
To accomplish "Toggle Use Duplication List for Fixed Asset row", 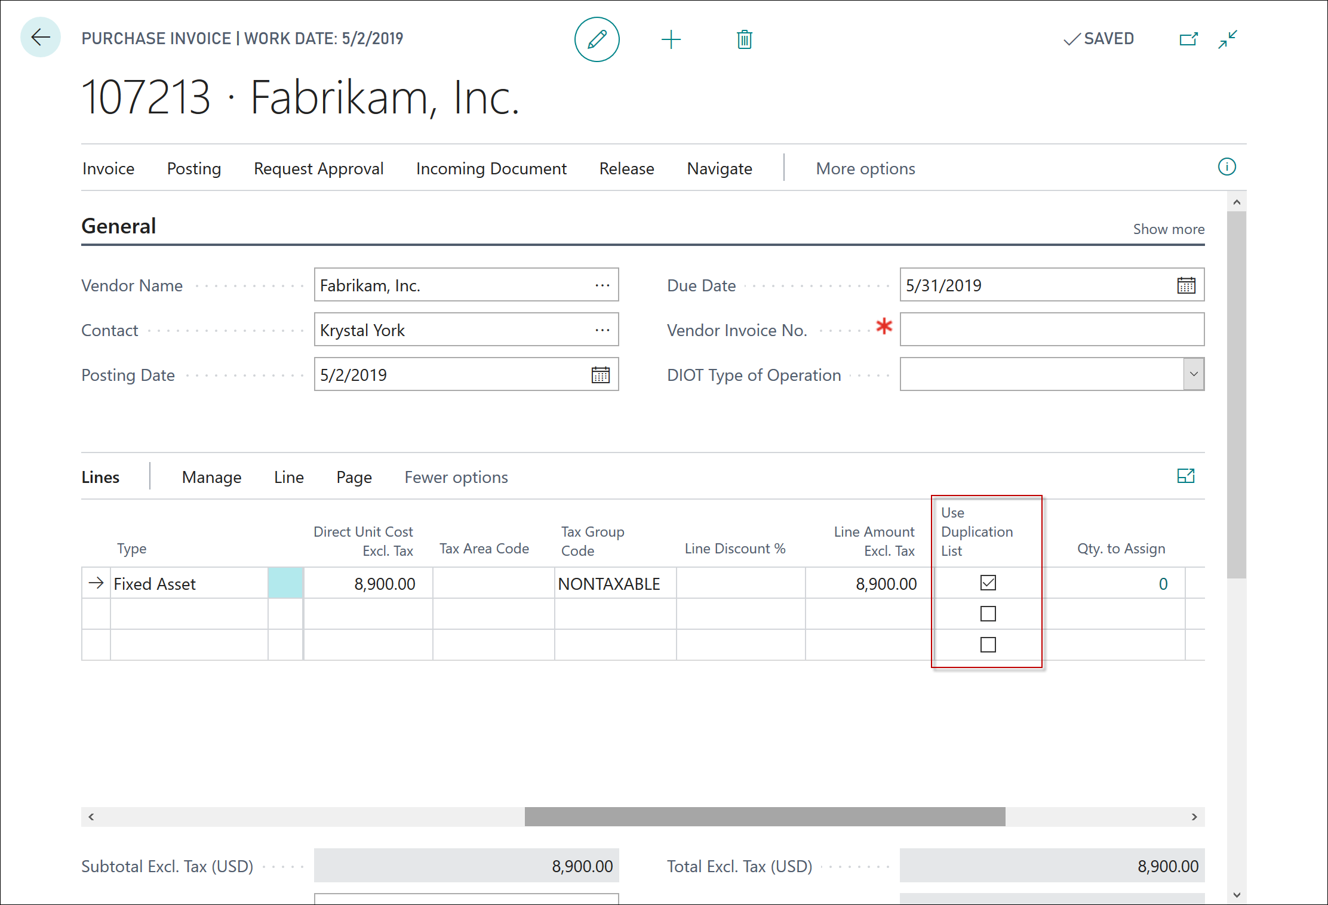I will [x=988, y=583].
